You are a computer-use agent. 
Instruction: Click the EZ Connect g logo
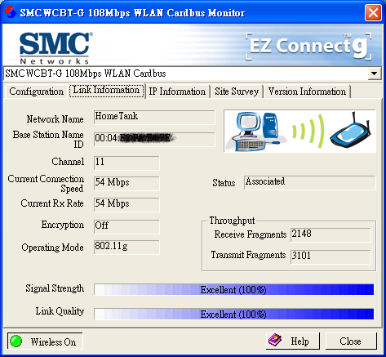click(308, 47)
